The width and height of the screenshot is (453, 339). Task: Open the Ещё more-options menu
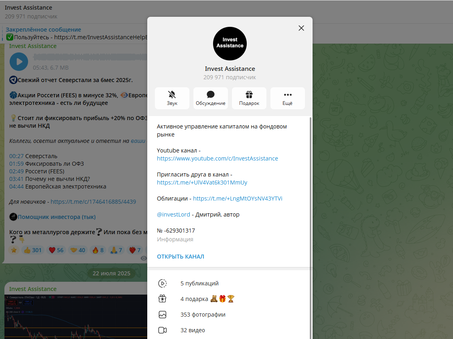(x=287, y=98)
